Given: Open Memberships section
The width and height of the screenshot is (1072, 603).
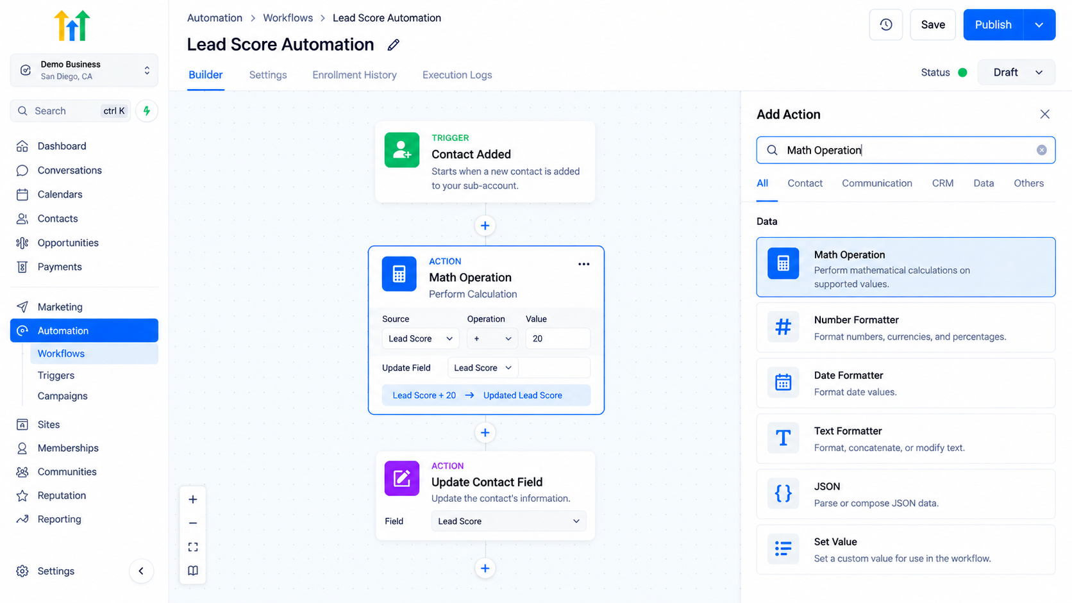Looking at the screenshot, I should pyautogui.click(x=68, y=448).
